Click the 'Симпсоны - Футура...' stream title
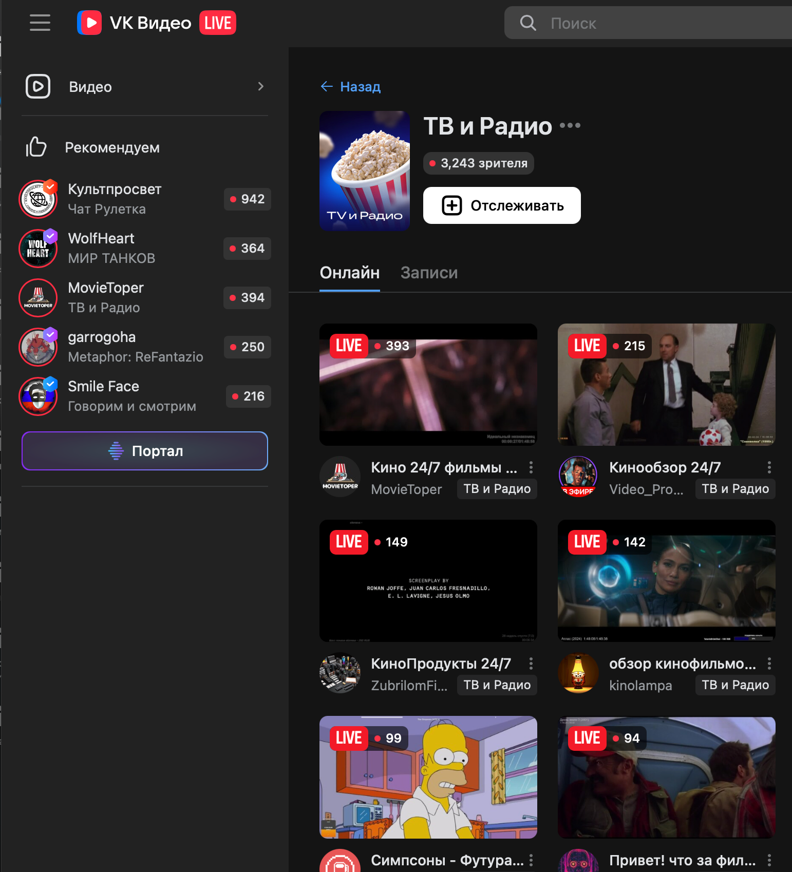 coord(447,860)
